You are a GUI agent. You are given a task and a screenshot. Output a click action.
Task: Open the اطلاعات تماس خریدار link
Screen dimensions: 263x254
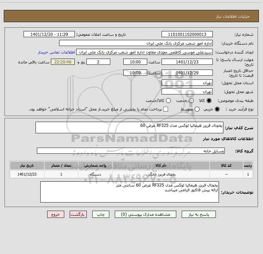[56, 52]
